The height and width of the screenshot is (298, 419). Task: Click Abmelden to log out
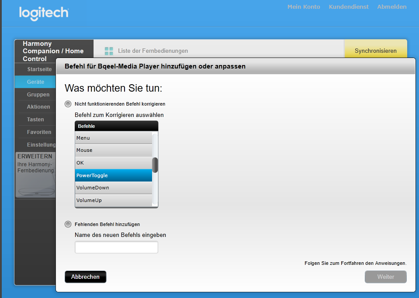point(392,7)
